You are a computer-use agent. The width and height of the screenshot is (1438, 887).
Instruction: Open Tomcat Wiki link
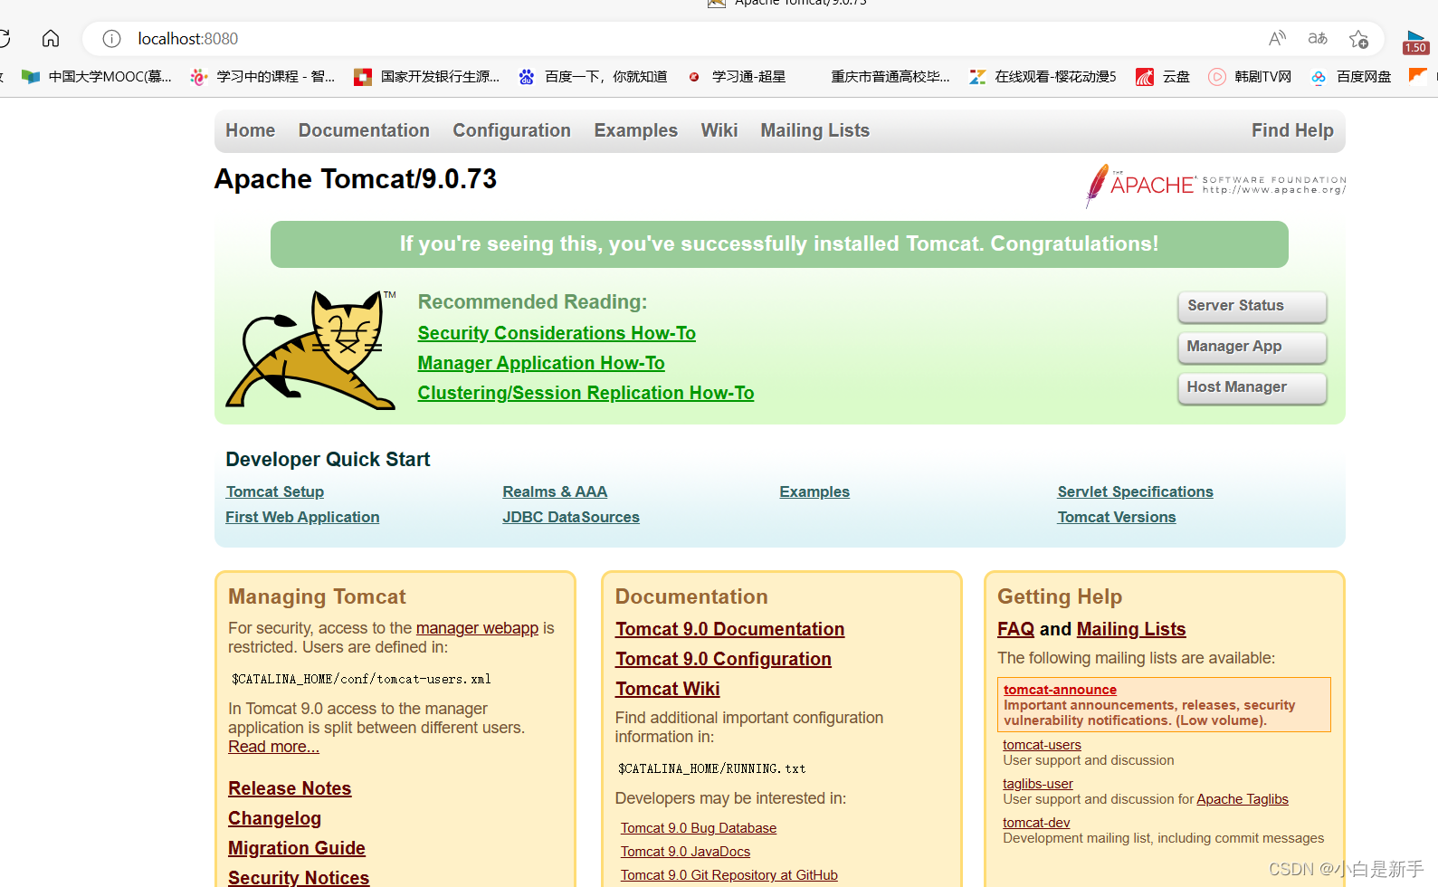click(x=668, y=689)
